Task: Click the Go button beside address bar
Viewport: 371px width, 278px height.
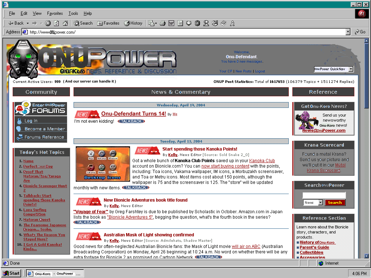Action: tap(360, 32)
